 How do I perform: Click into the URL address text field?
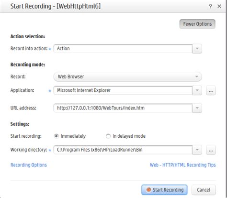[123, 108]
